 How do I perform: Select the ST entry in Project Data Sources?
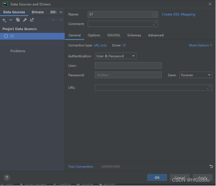pos(32,36)
